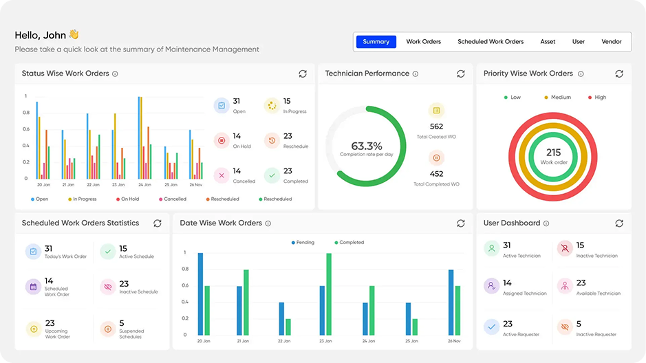Image resolution: width=646 pixels, height=363 pixels.
Task: Click 20 Jan blue bar in Date Wise chart
Action: [x=201, y=294]
